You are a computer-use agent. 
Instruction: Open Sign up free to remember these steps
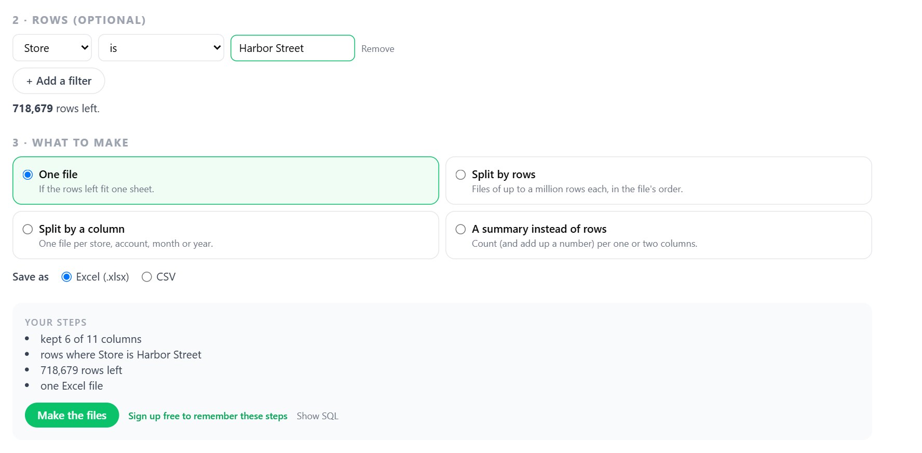pyautogui.click(x=208, y=416)
